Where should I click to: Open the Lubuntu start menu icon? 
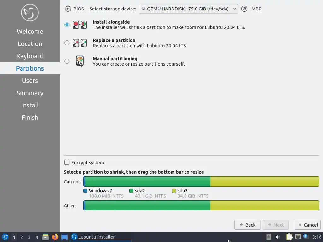pos(5,237)
